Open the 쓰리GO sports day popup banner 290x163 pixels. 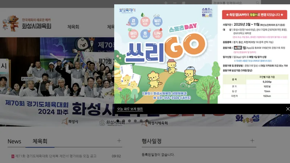[202, 54]
